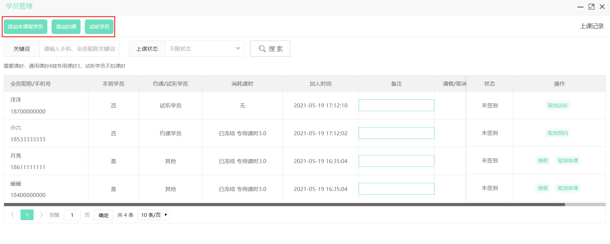Click 未签到 status for 洋洋
This screenshot has width=610, height=244.
[490, 105]
